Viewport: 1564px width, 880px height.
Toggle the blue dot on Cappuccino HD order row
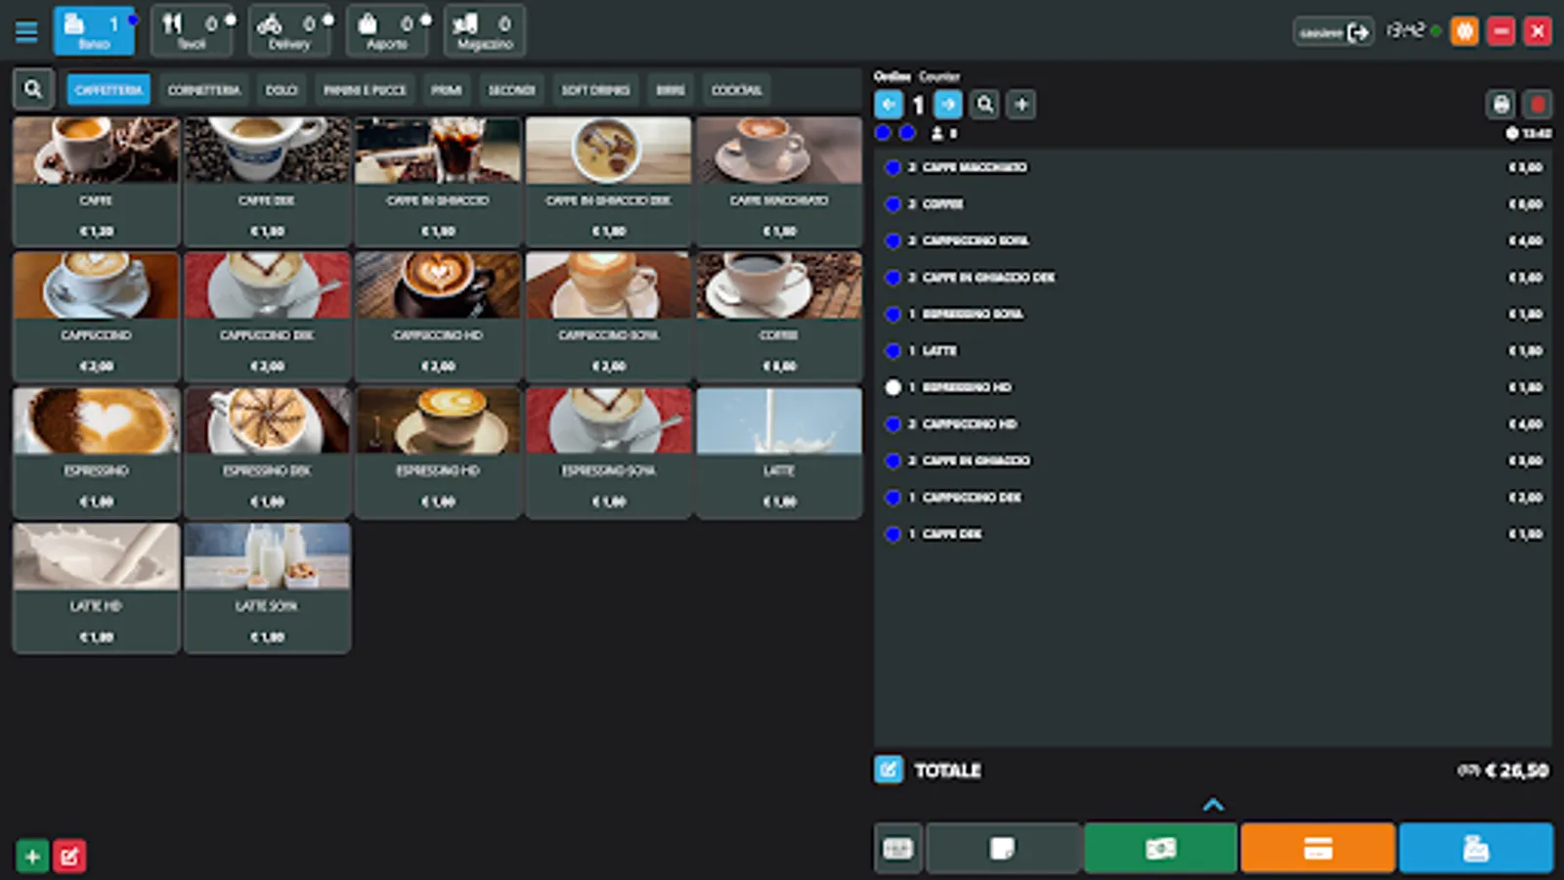[892, 423]
